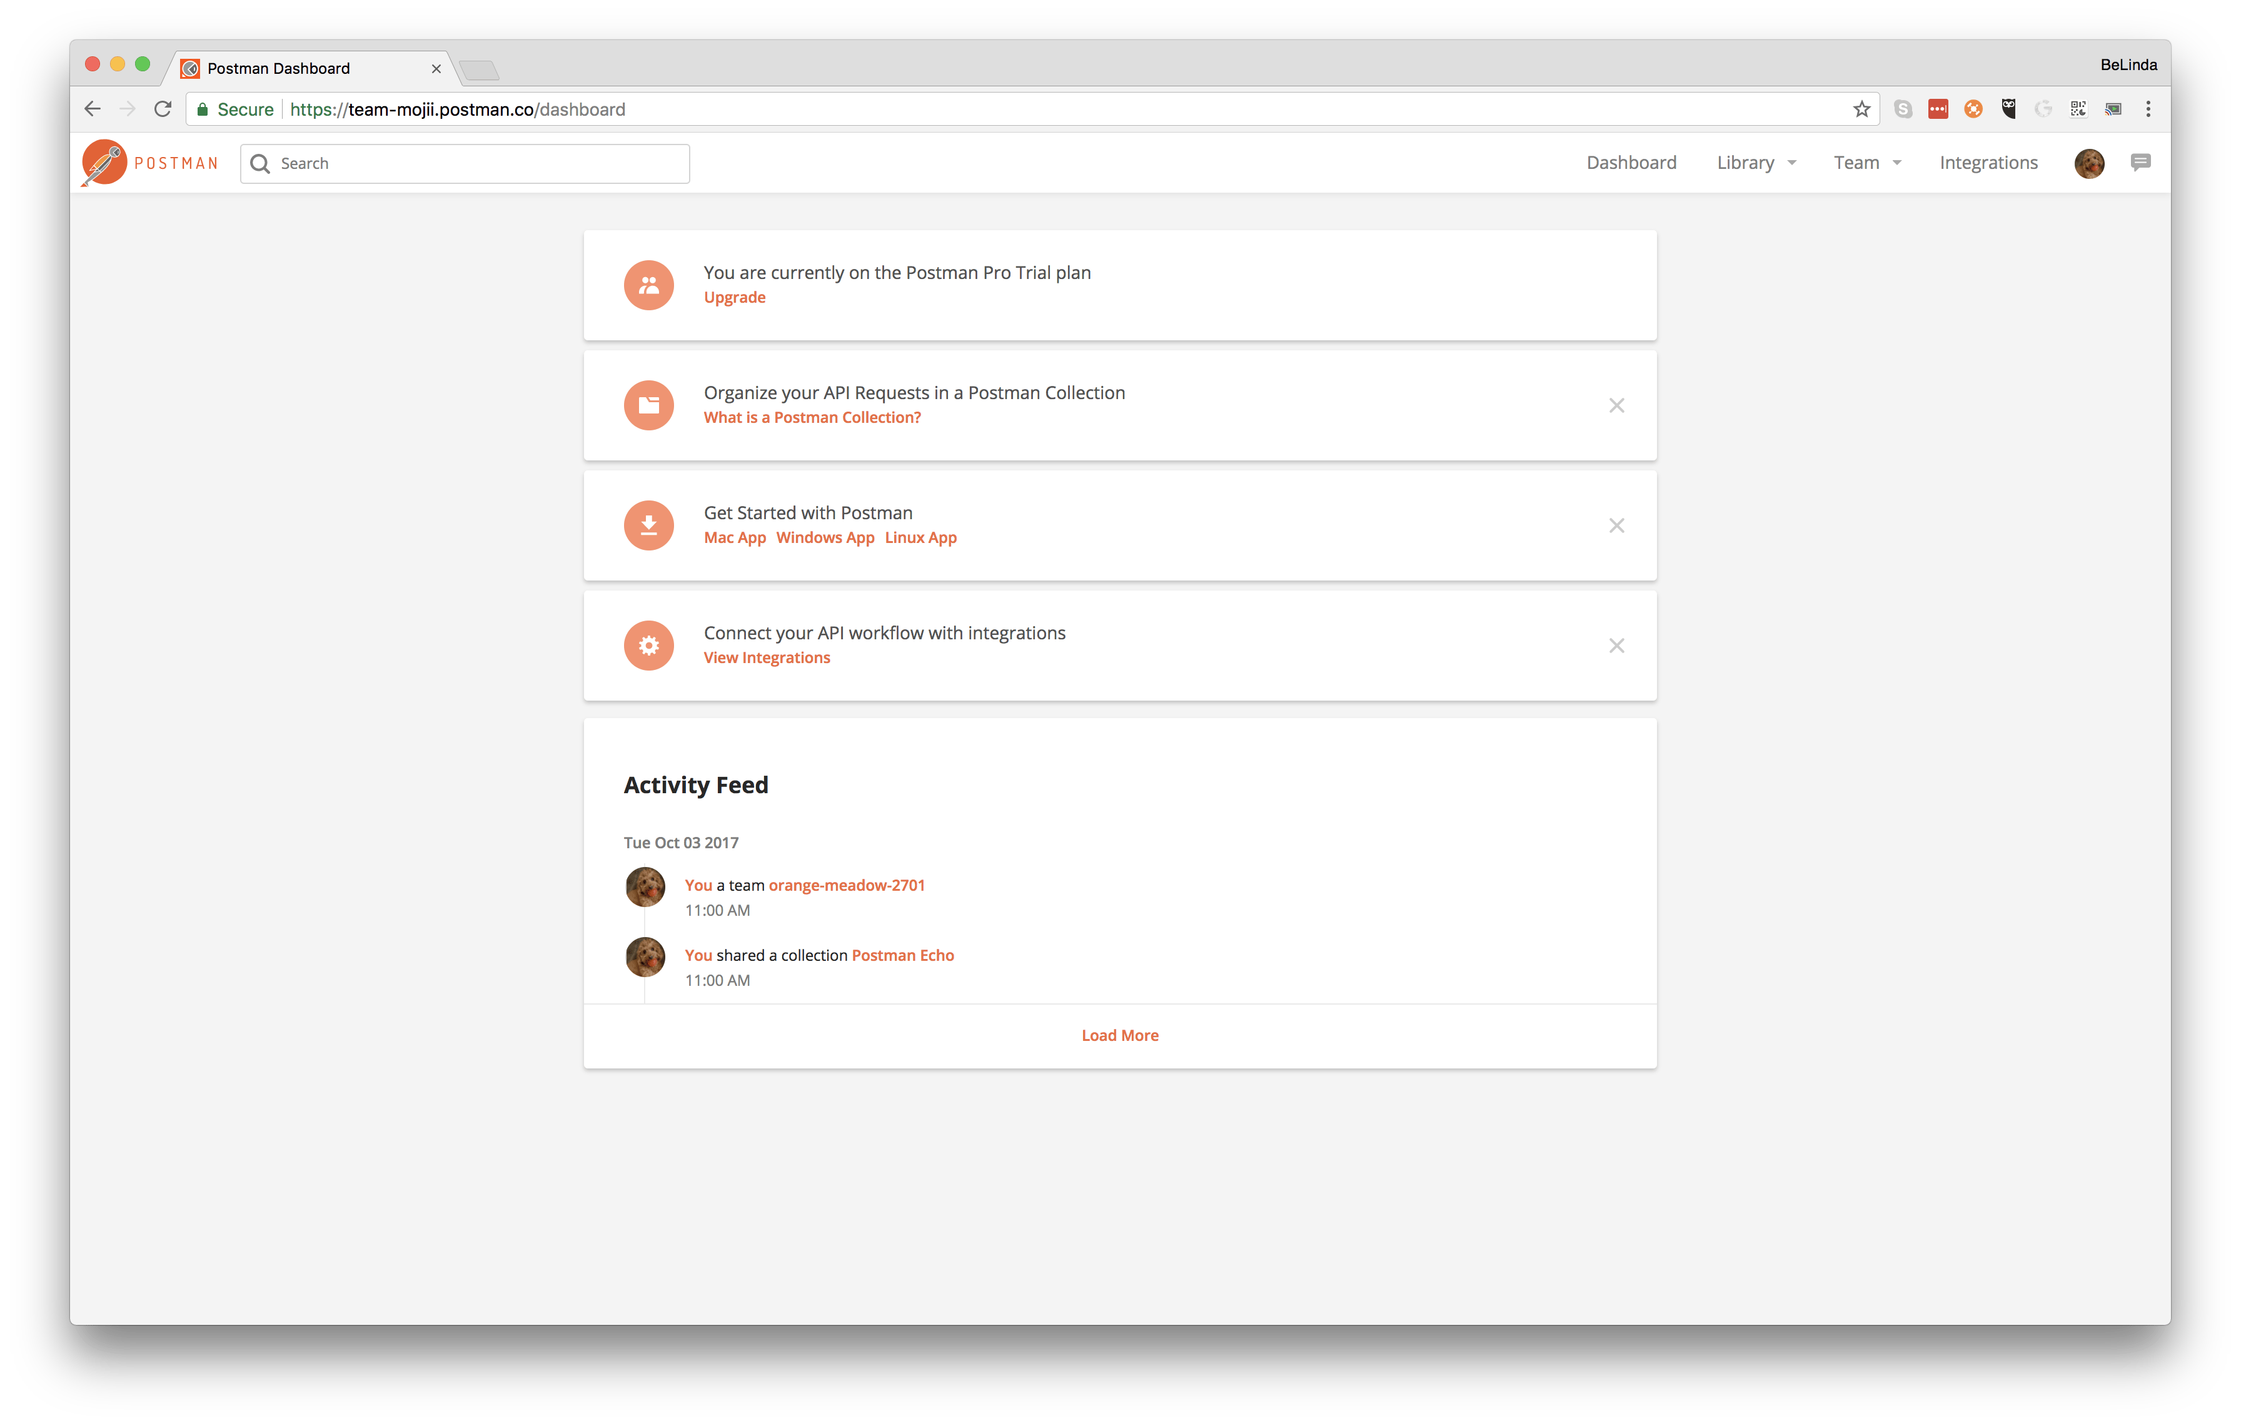Click the browser forward arrow
The height and width of the screenshot is (1425, 2241).
pyautogui.click(x=128, y=109)
